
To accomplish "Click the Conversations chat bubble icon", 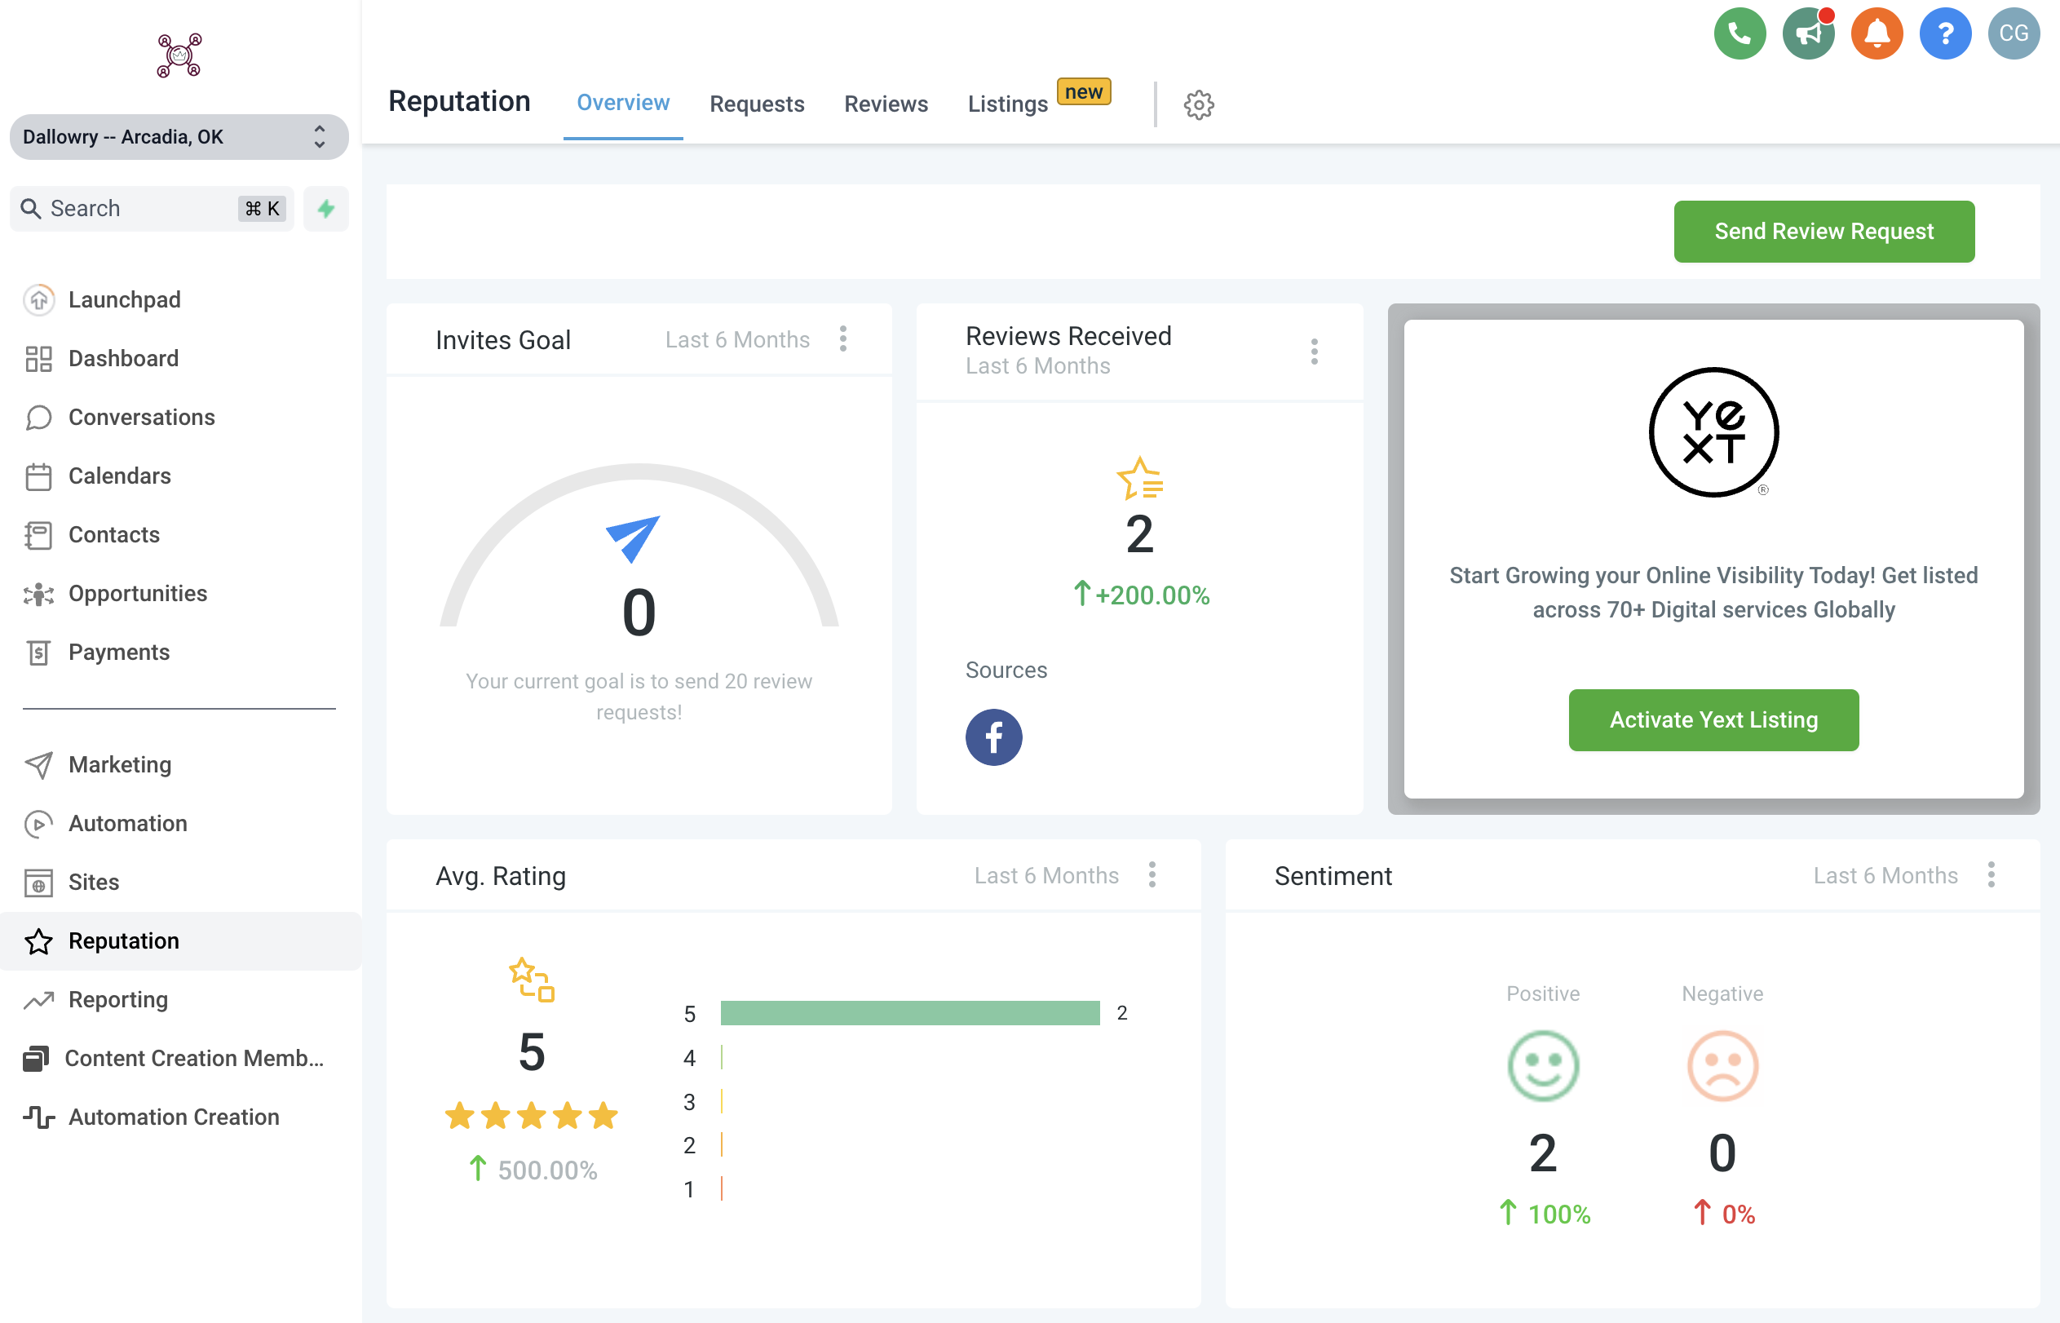I will [x=38, y=418].
